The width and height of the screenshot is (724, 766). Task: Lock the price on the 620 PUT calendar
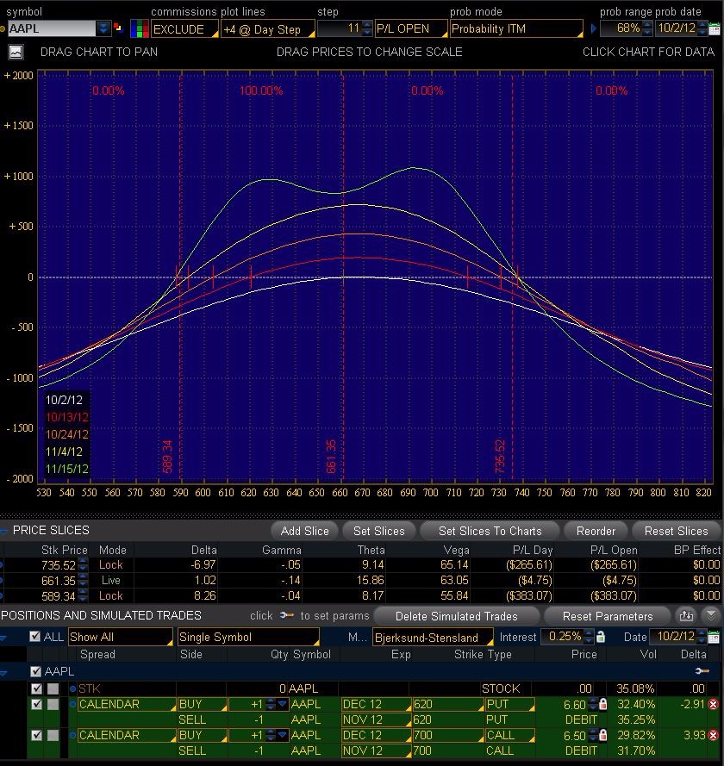602,704
